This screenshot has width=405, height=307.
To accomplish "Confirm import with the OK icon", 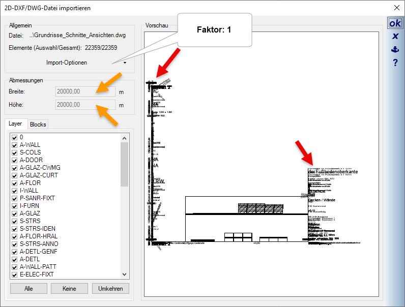I will pos(394,23).
